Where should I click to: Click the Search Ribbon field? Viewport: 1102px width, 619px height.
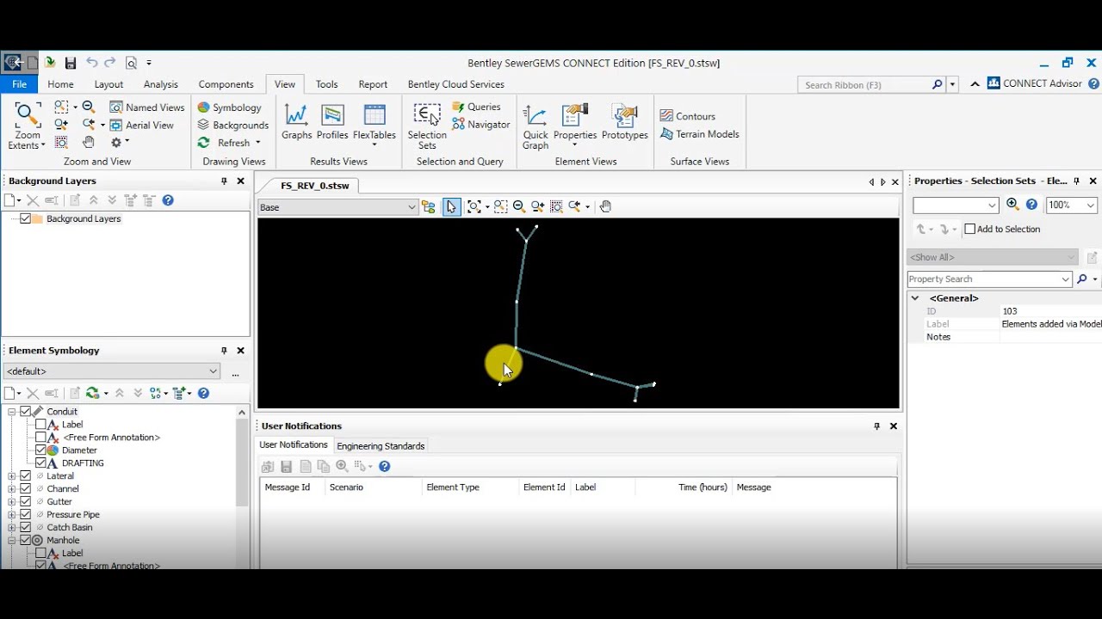864,84
